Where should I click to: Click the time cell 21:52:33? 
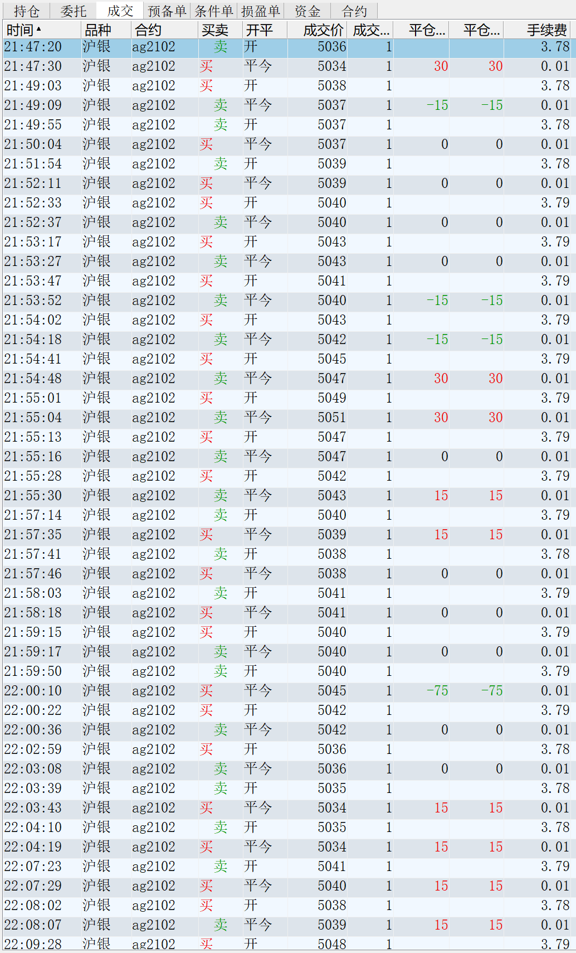(x=33, y=203)
